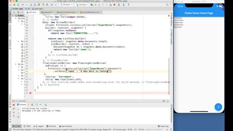Switch to the main.dart editor tab

(x=32, y=12)
